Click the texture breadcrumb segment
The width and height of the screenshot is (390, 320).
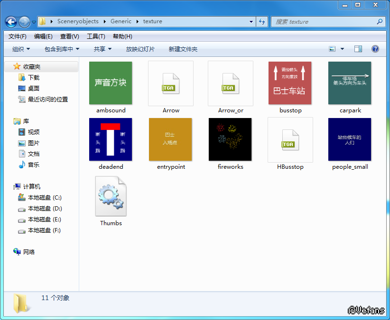coord(152,21)
